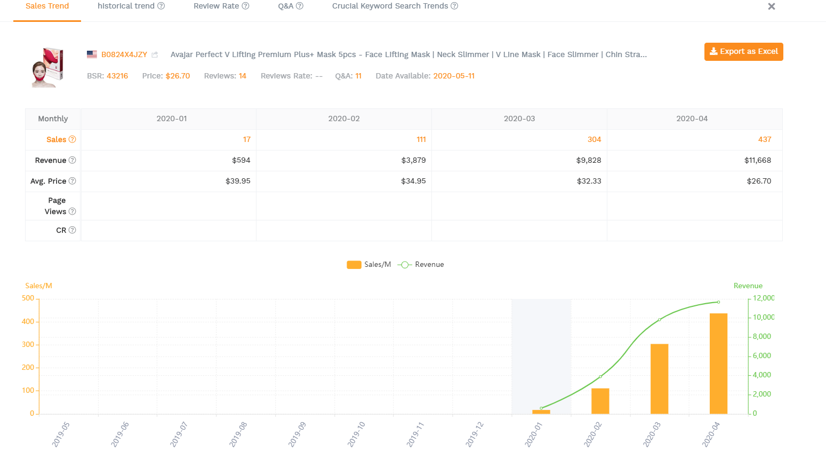The height and width of the screenshot is (451, 826).
Task: Toggle Sales/M series in chart legend
Action: coord(368,265)
